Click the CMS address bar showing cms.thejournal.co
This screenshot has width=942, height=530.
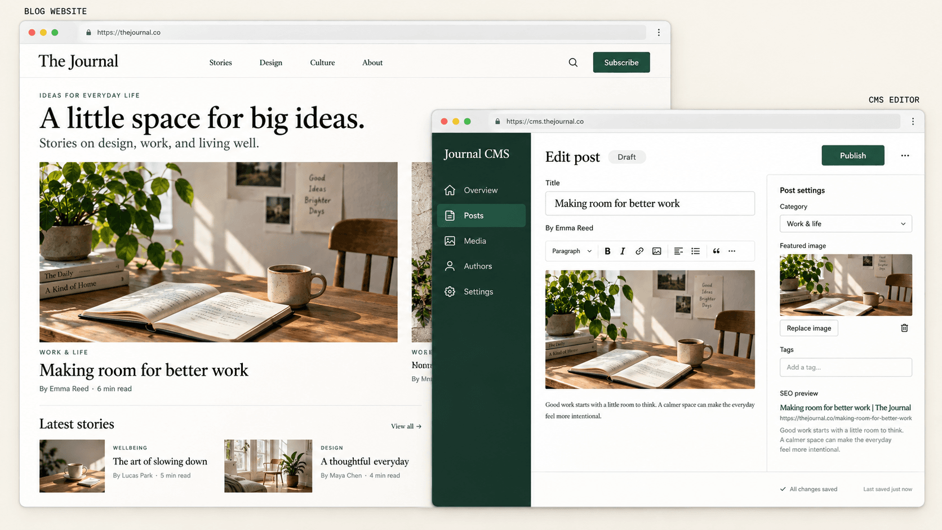coord(694,121)
